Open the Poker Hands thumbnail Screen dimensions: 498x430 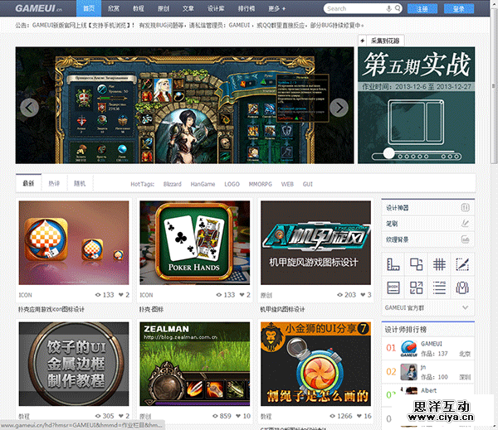point(194,243)
